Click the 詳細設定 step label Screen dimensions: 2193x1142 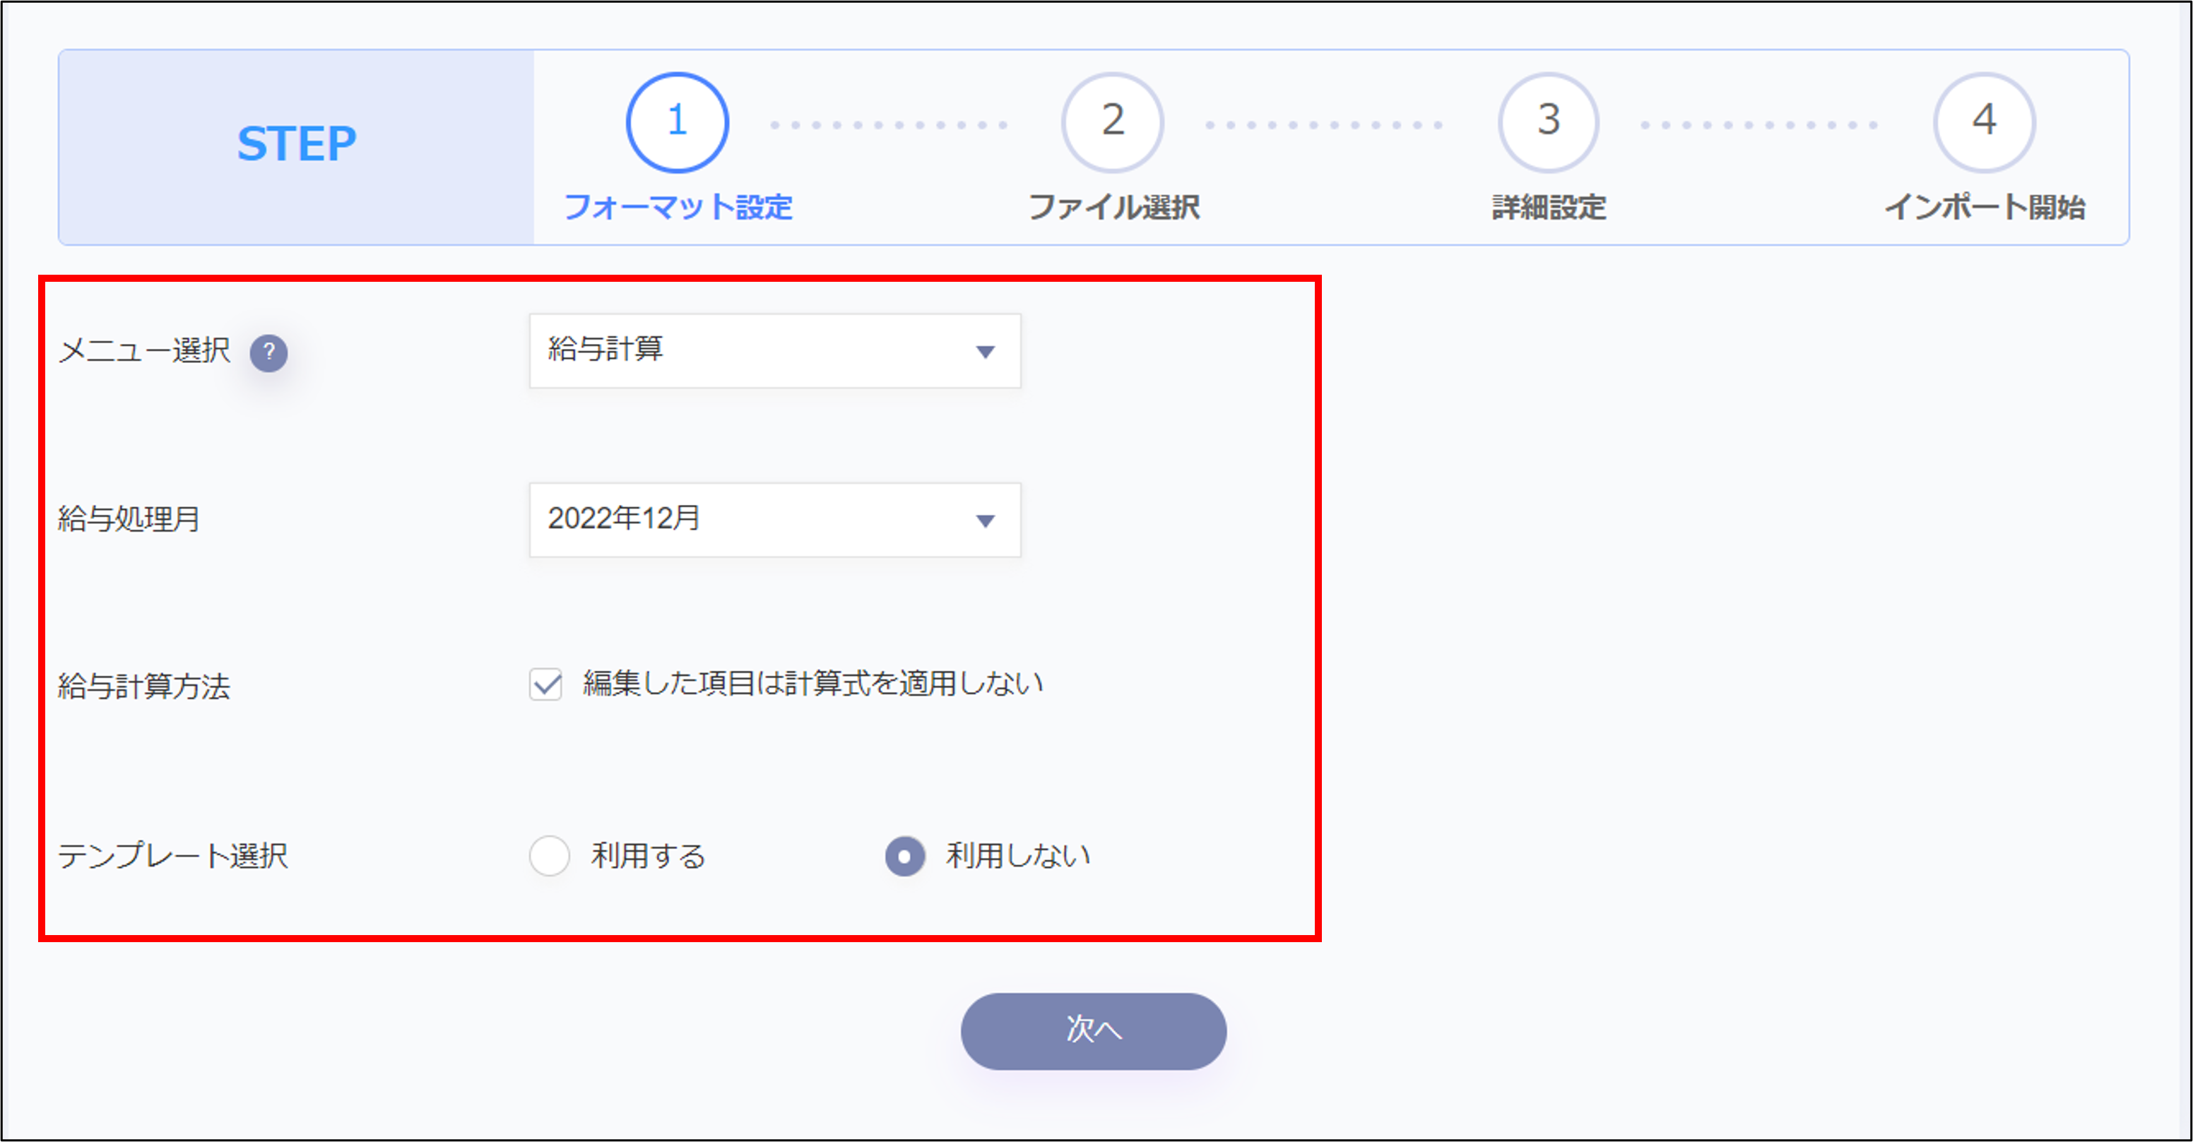pyautogui.click(x=1549, y=207)
